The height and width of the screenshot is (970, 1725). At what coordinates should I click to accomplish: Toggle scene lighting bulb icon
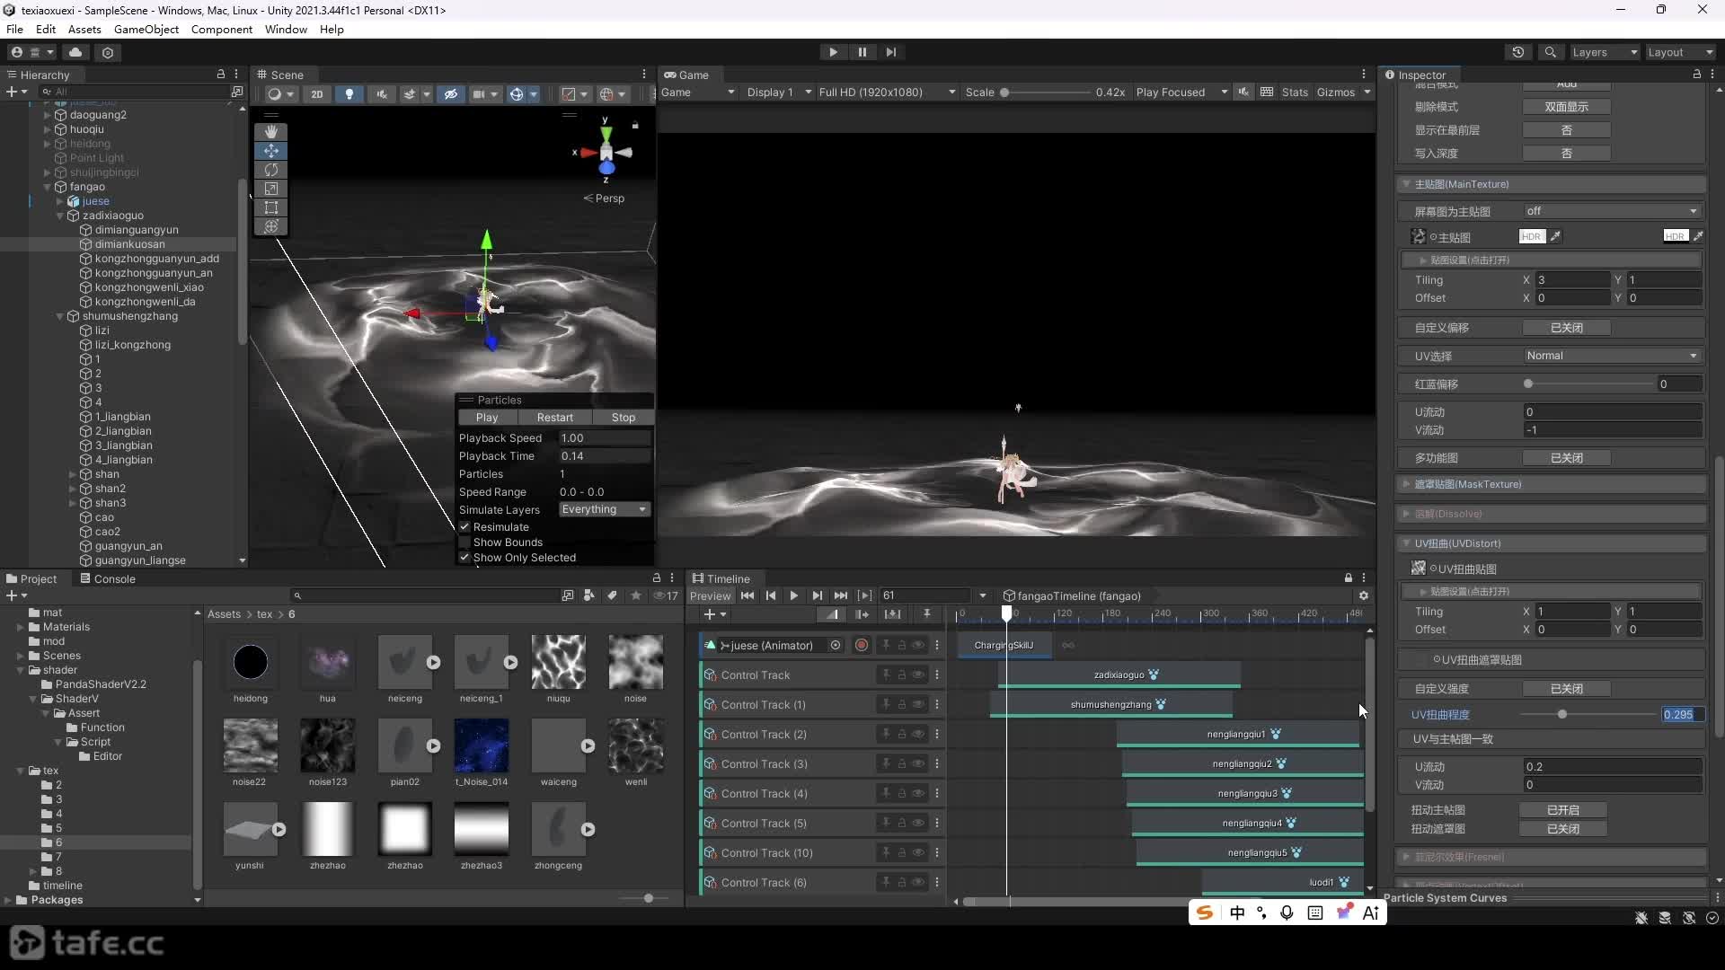[349, 93]
